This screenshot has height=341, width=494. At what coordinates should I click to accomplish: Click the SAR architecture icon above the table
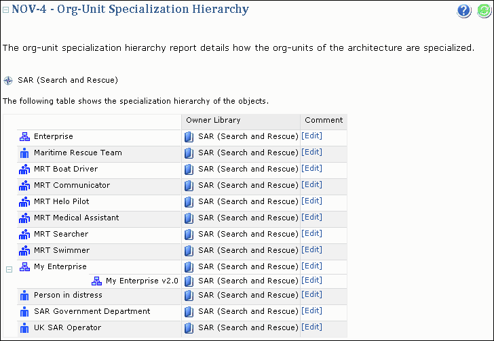pos(8,81)
